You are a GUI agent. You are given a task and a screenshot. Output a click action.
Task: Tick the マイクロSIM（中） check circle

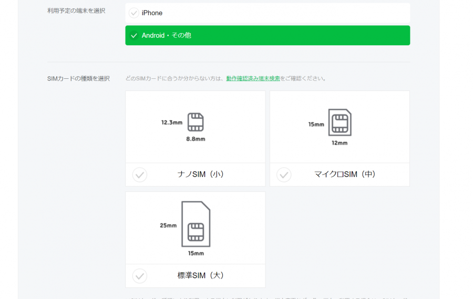pos(284,174)
